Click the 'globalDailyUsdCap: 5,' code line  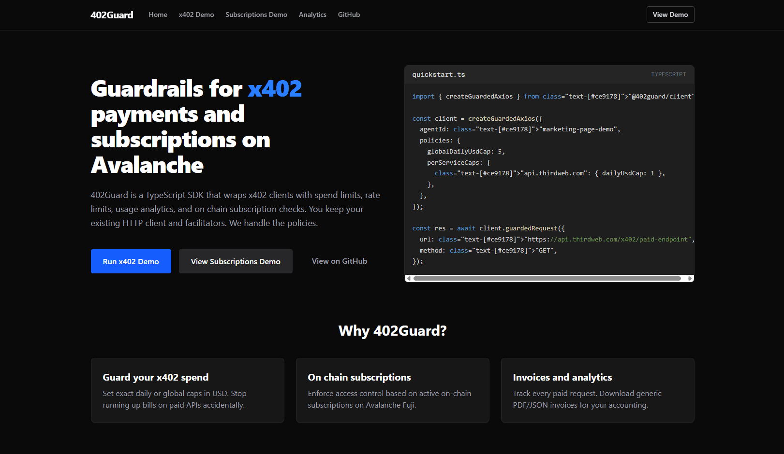[x=466, y=151]
